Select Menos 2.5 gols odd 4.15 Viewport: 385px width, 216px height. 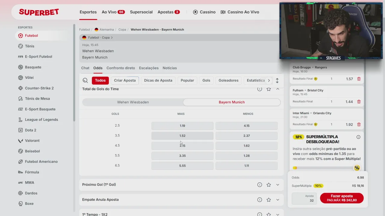247,126
